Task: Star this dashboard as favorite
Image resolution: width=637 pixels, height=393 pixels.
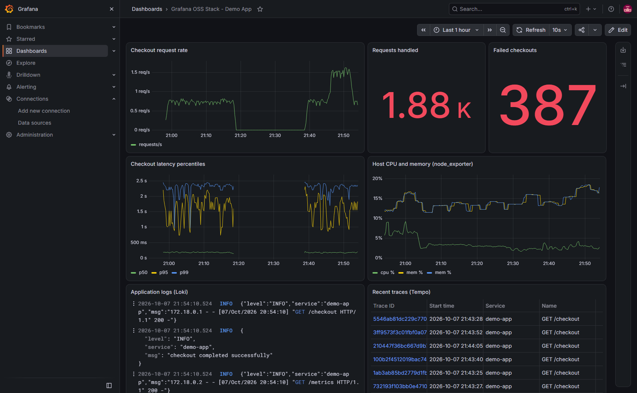Action: [x=260, y=9]
